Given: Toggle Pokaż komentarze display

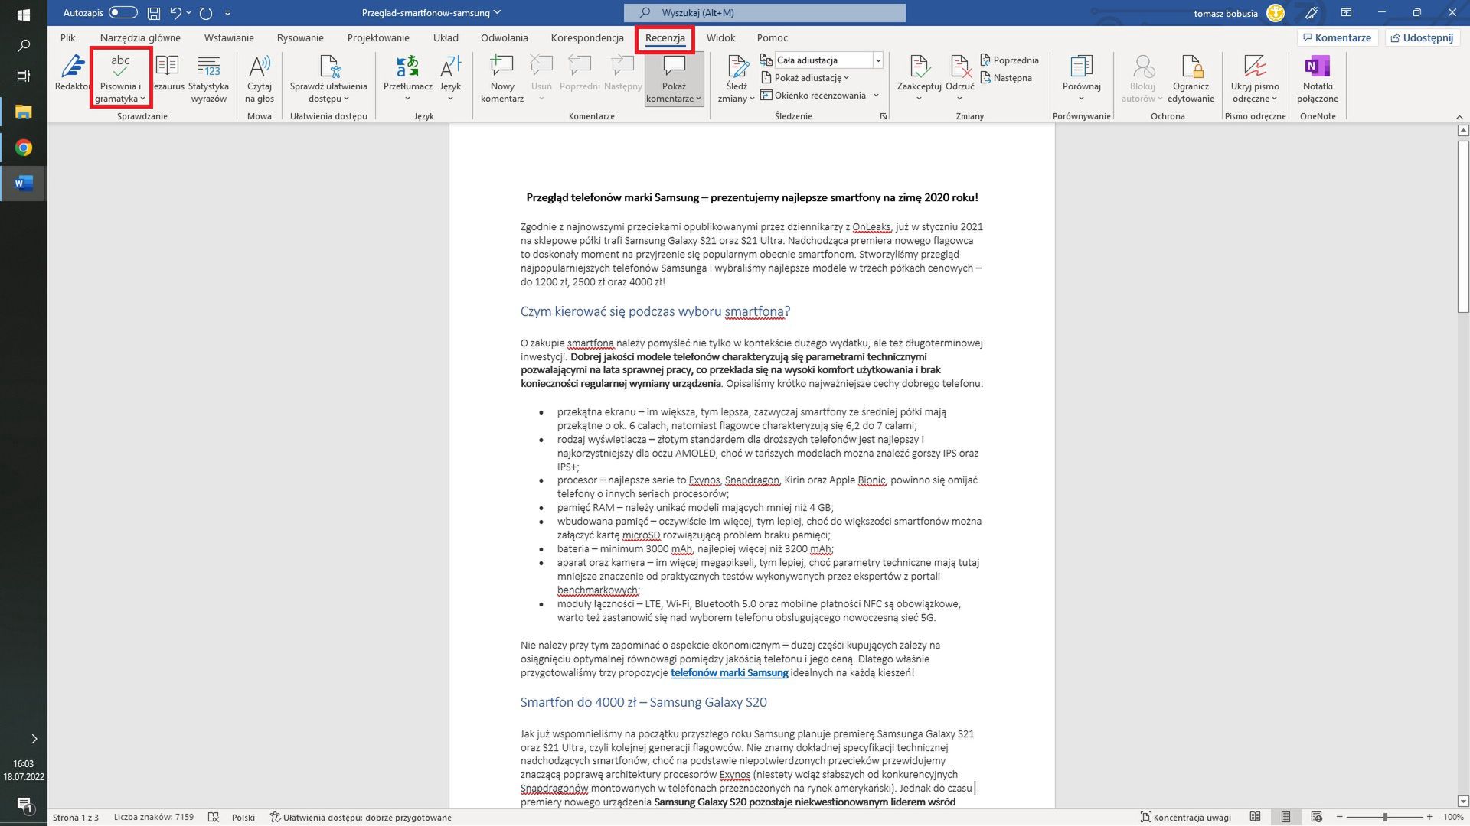Looking at the screenshot, I should coord(673,76).
